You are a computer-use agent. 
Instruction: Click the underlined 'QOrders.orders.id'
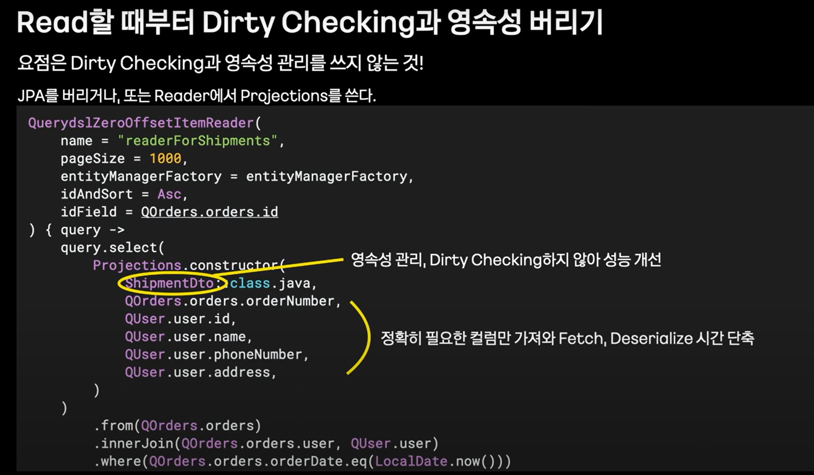pos(209,212)
